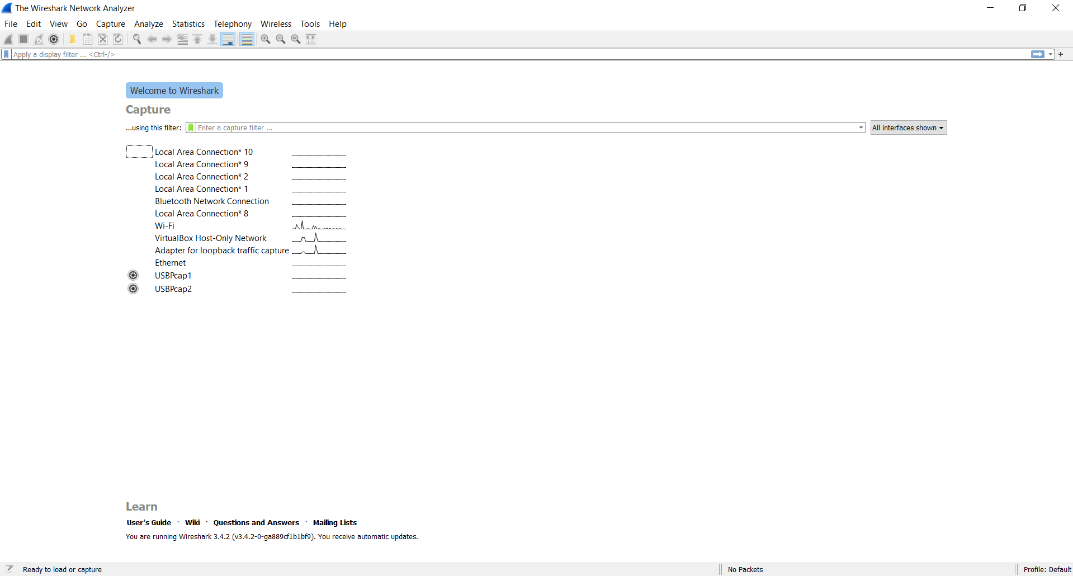Close this capture file toolbar icon
Screen dimensions: 1073x576
(103, 39)
